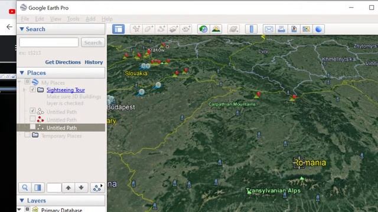The width and height of the screenshot is (378, 212).
Task: Toggle the sidebar visibility toolbar button
Action: click(x=118, y=29)
